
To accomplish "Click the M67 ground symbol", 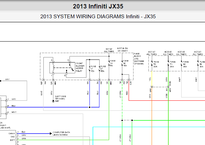I will tap(53, 101).
